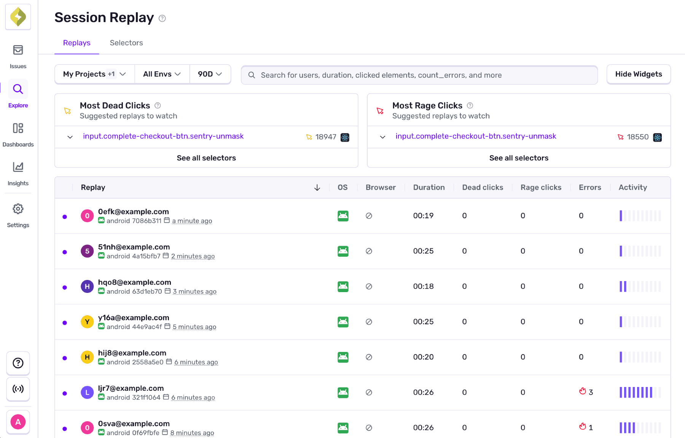The width and height of the screenshot is (685, 438).
Task: Open the 90D time range dropdown
Action: click(x=210, y=74)
